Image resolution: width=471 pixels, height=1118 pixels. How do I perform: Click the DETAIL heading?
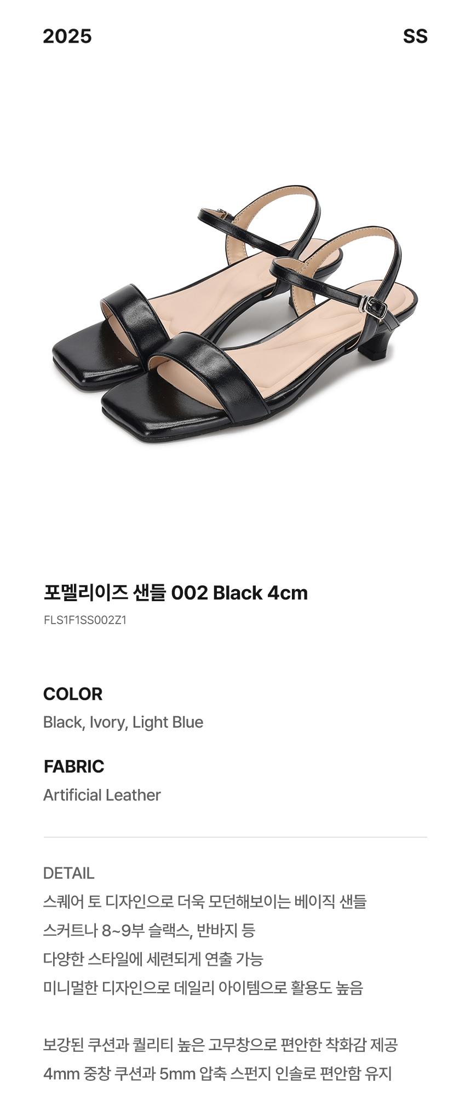point(68,873)
